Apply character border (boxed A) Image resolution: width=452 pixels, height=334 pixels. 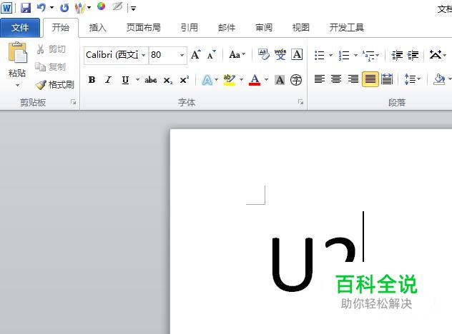click(297, 54)
